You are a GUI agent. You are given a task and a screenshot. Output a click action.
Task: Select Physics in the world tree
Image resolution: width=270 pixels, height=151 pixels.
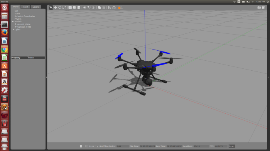click(18, 19)
